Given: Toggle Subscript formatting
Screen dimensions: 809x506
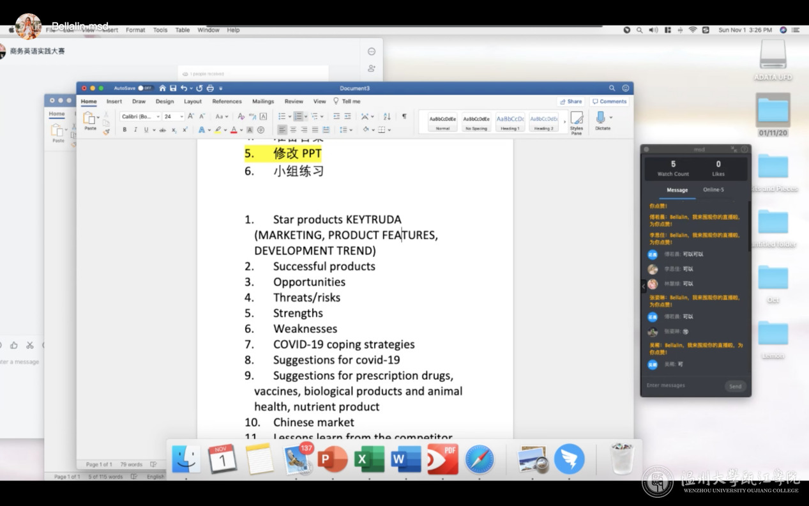Looking at the screenshot, I should coord(174,130).
